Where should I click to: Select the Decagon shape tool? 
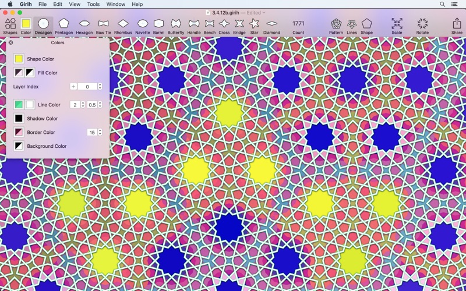click(x=43, y=26)
